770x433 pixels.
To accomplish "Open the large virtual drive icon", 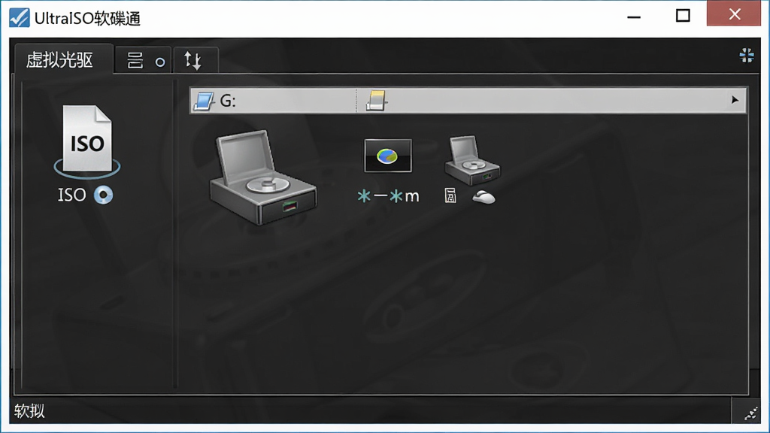I will tap(264, 177).
